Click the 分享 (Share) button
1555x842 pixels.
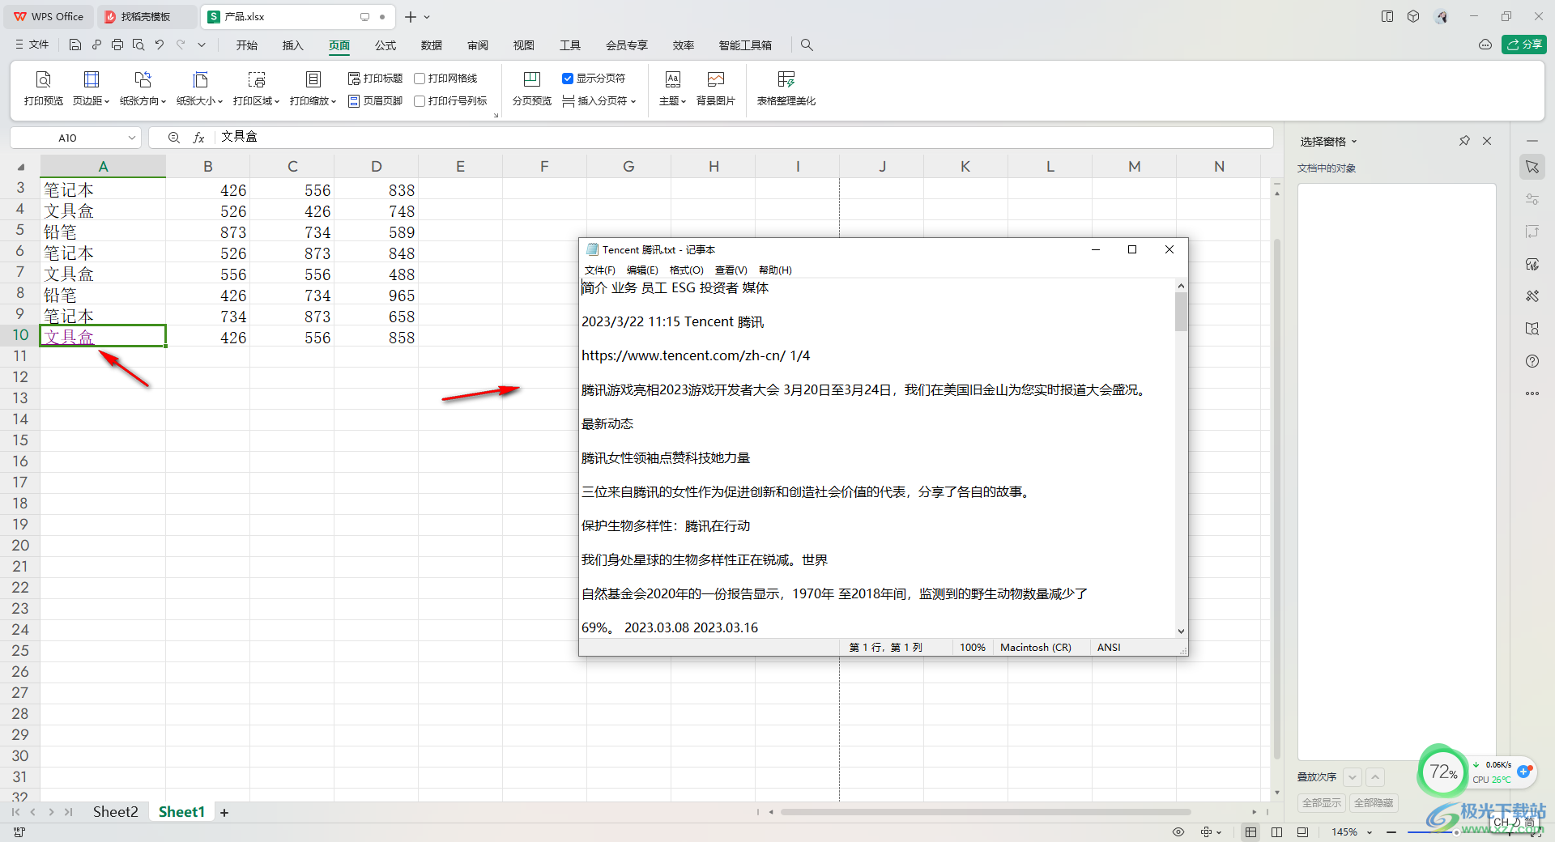click(1523, 45)
